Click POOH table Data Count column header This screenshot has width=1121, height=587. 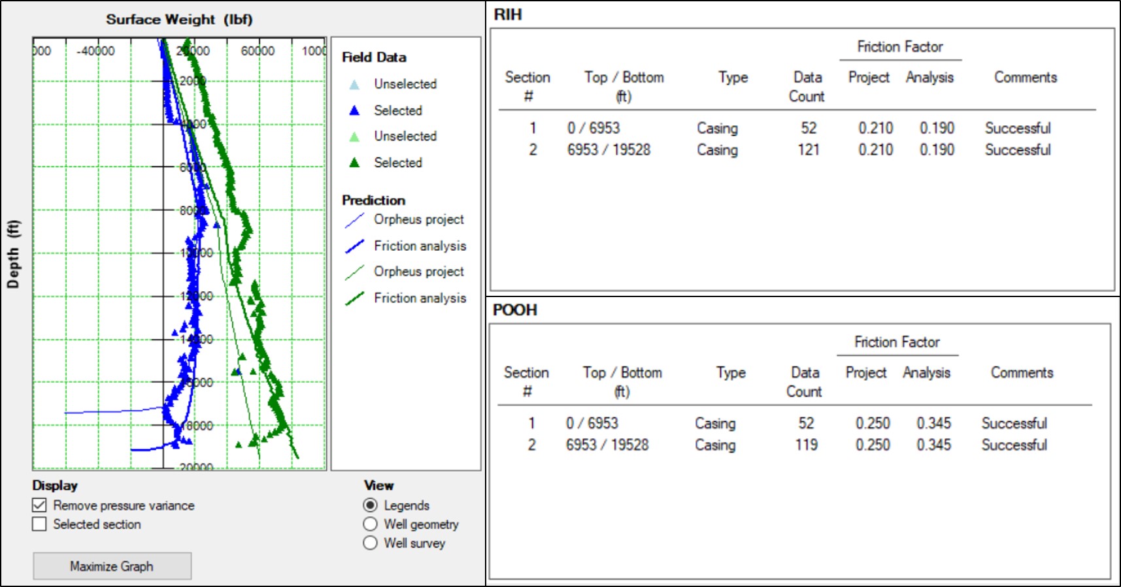(x=805, y=382)
